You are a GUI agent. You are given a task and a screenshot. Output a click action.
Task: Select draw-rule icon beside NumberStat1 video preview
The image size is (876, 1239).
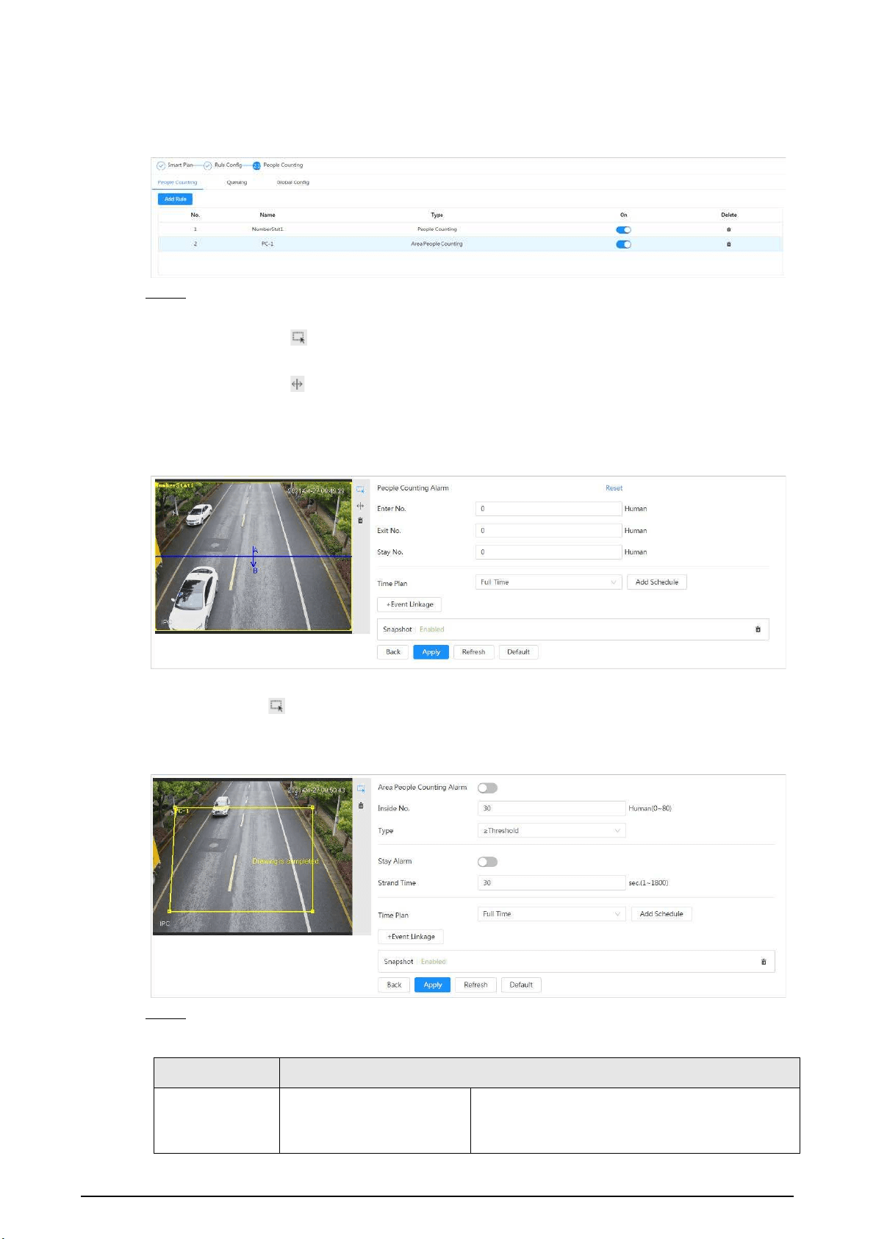coord(360,490)
